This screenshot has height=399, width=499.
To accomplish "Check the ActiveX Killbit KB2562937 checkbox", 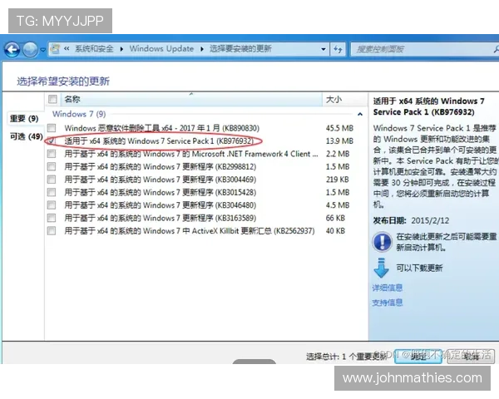I will (x=52, y=231).
